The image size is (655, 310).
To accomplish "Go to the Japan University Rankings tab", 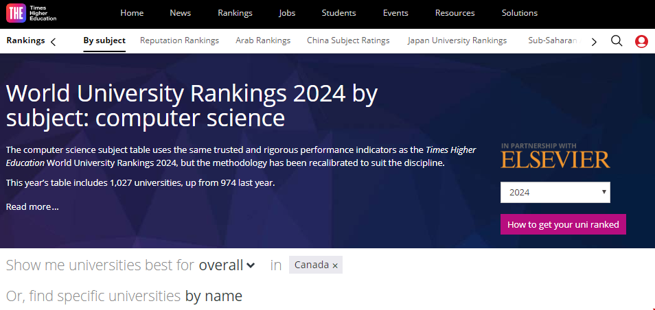I will pyautogui.click(x=457, y=40).
